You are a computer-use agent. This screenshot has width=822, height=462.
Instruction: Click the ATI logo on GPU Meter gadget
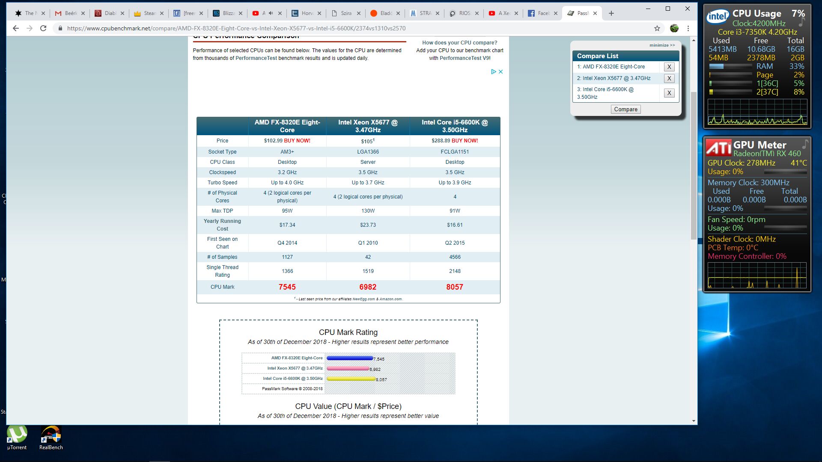tap(719, 148)
